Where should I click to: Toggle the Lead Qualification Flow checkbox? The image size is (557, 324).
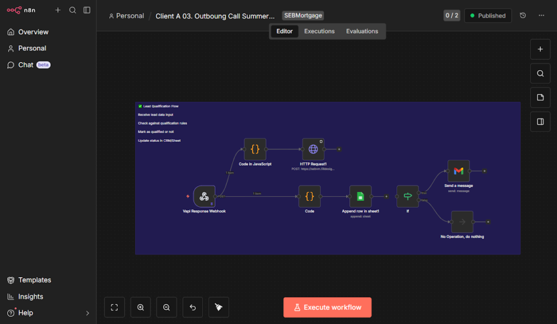pyautogui.click(x=140, y=106)
